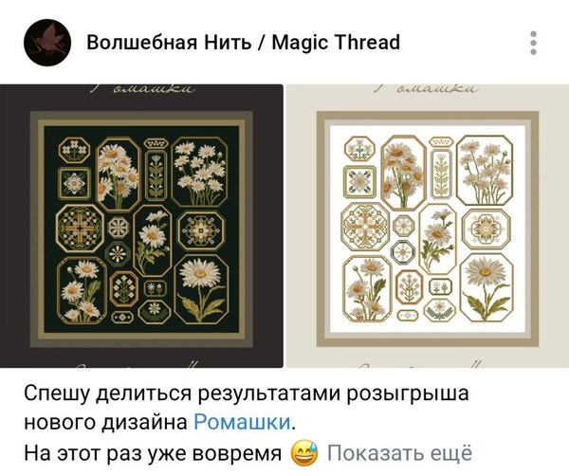Click the text На этот раз уже вовремя
This screenshot has width=569, height=476.
[153, 453]
